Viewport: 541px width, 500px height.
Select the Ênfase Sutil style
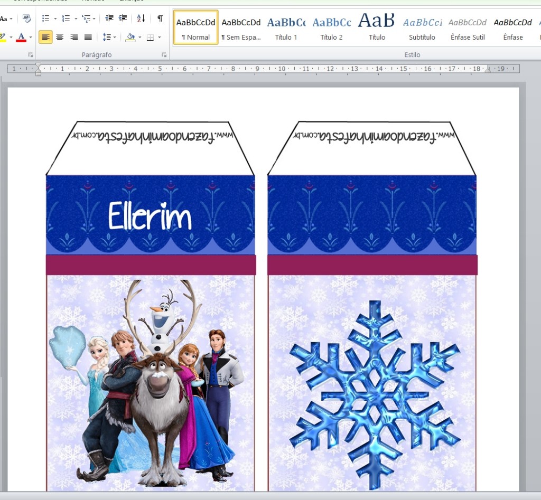pos(468,27)
